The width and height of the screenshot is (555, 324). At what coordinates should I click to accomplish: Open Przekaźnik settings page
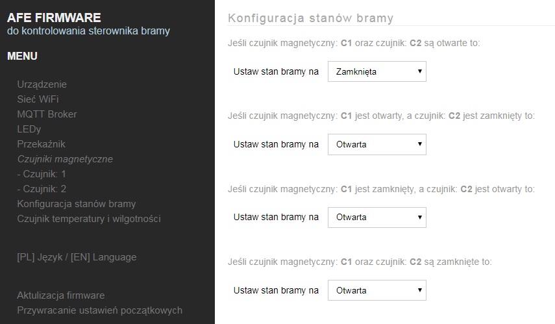(41, 144)
